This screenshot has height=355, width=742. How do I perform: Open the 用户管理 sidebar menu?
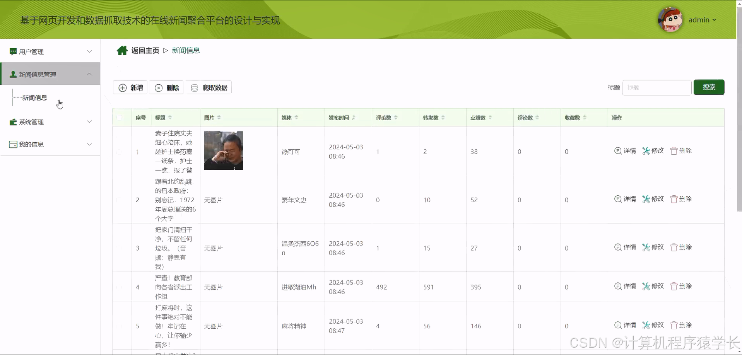click(x=50, y=51)
